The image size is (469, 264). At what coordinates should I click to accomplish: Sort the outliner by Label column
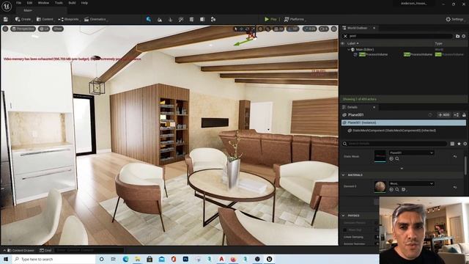pos(352,43)
